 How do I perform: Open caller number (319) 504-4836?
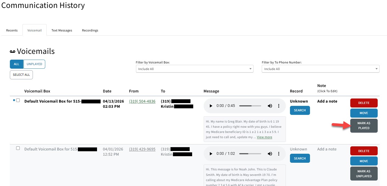point(142,101)
